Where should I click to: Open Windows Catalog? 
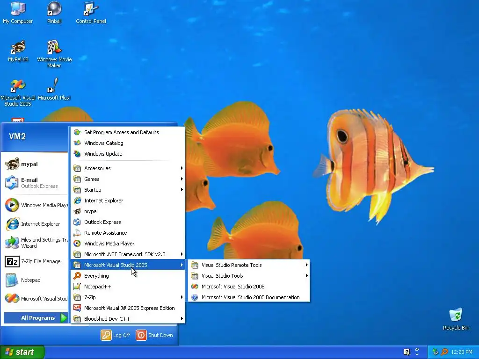pyautogui.click(x=128, y=143)
